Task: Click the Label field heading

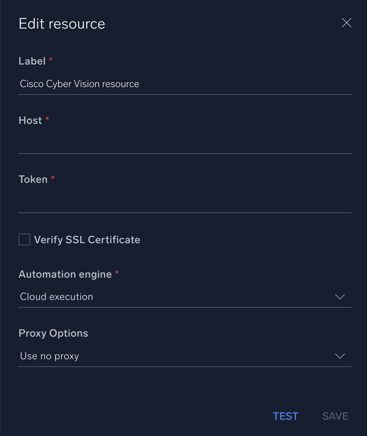Action: point(33,61)
